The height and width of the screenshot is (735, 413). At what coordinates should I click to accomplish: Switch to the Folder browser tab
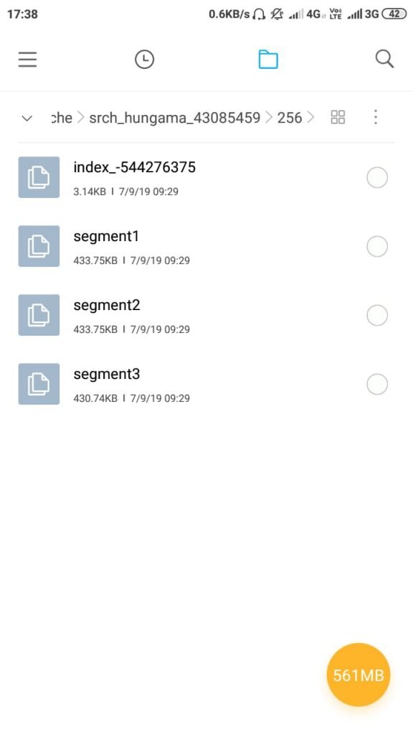[x=268, y=60]
